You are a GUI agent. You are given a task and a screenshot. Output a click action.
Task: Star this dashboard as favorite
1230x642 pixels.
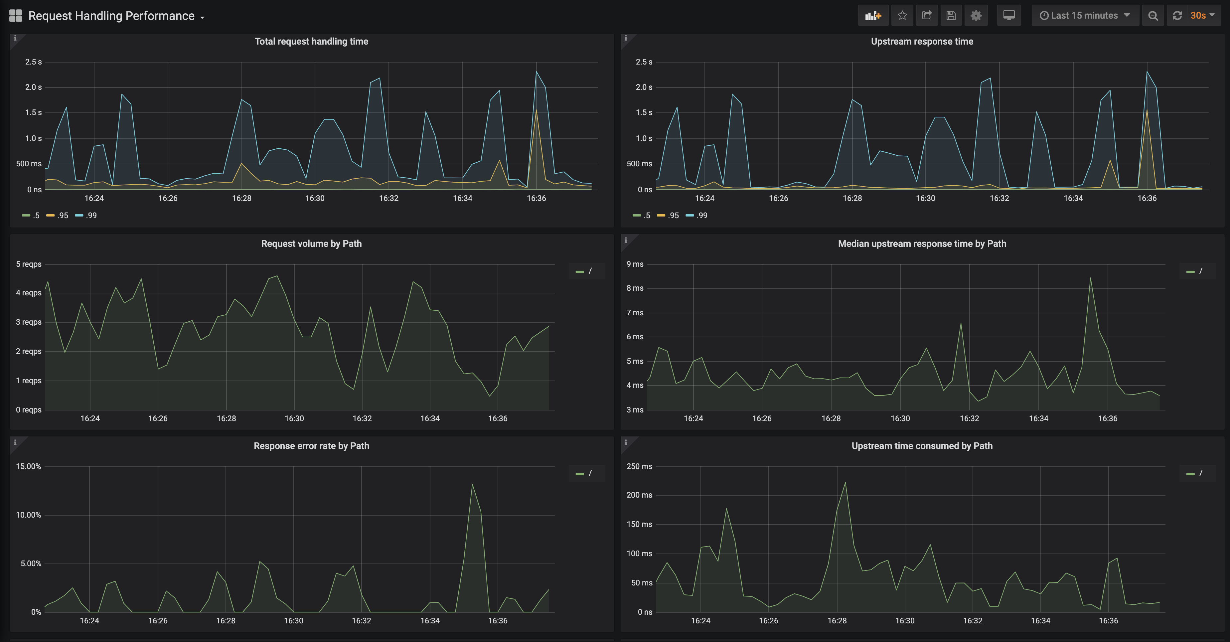(x=902, y=16)
